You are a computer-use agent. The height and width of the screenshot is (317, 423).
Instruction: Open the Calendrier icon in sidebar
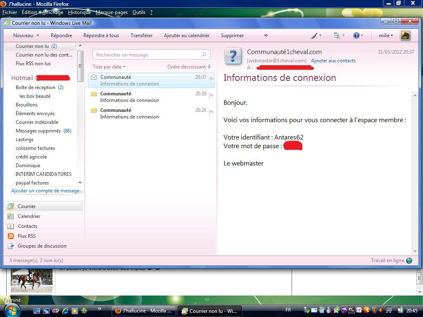11,216
